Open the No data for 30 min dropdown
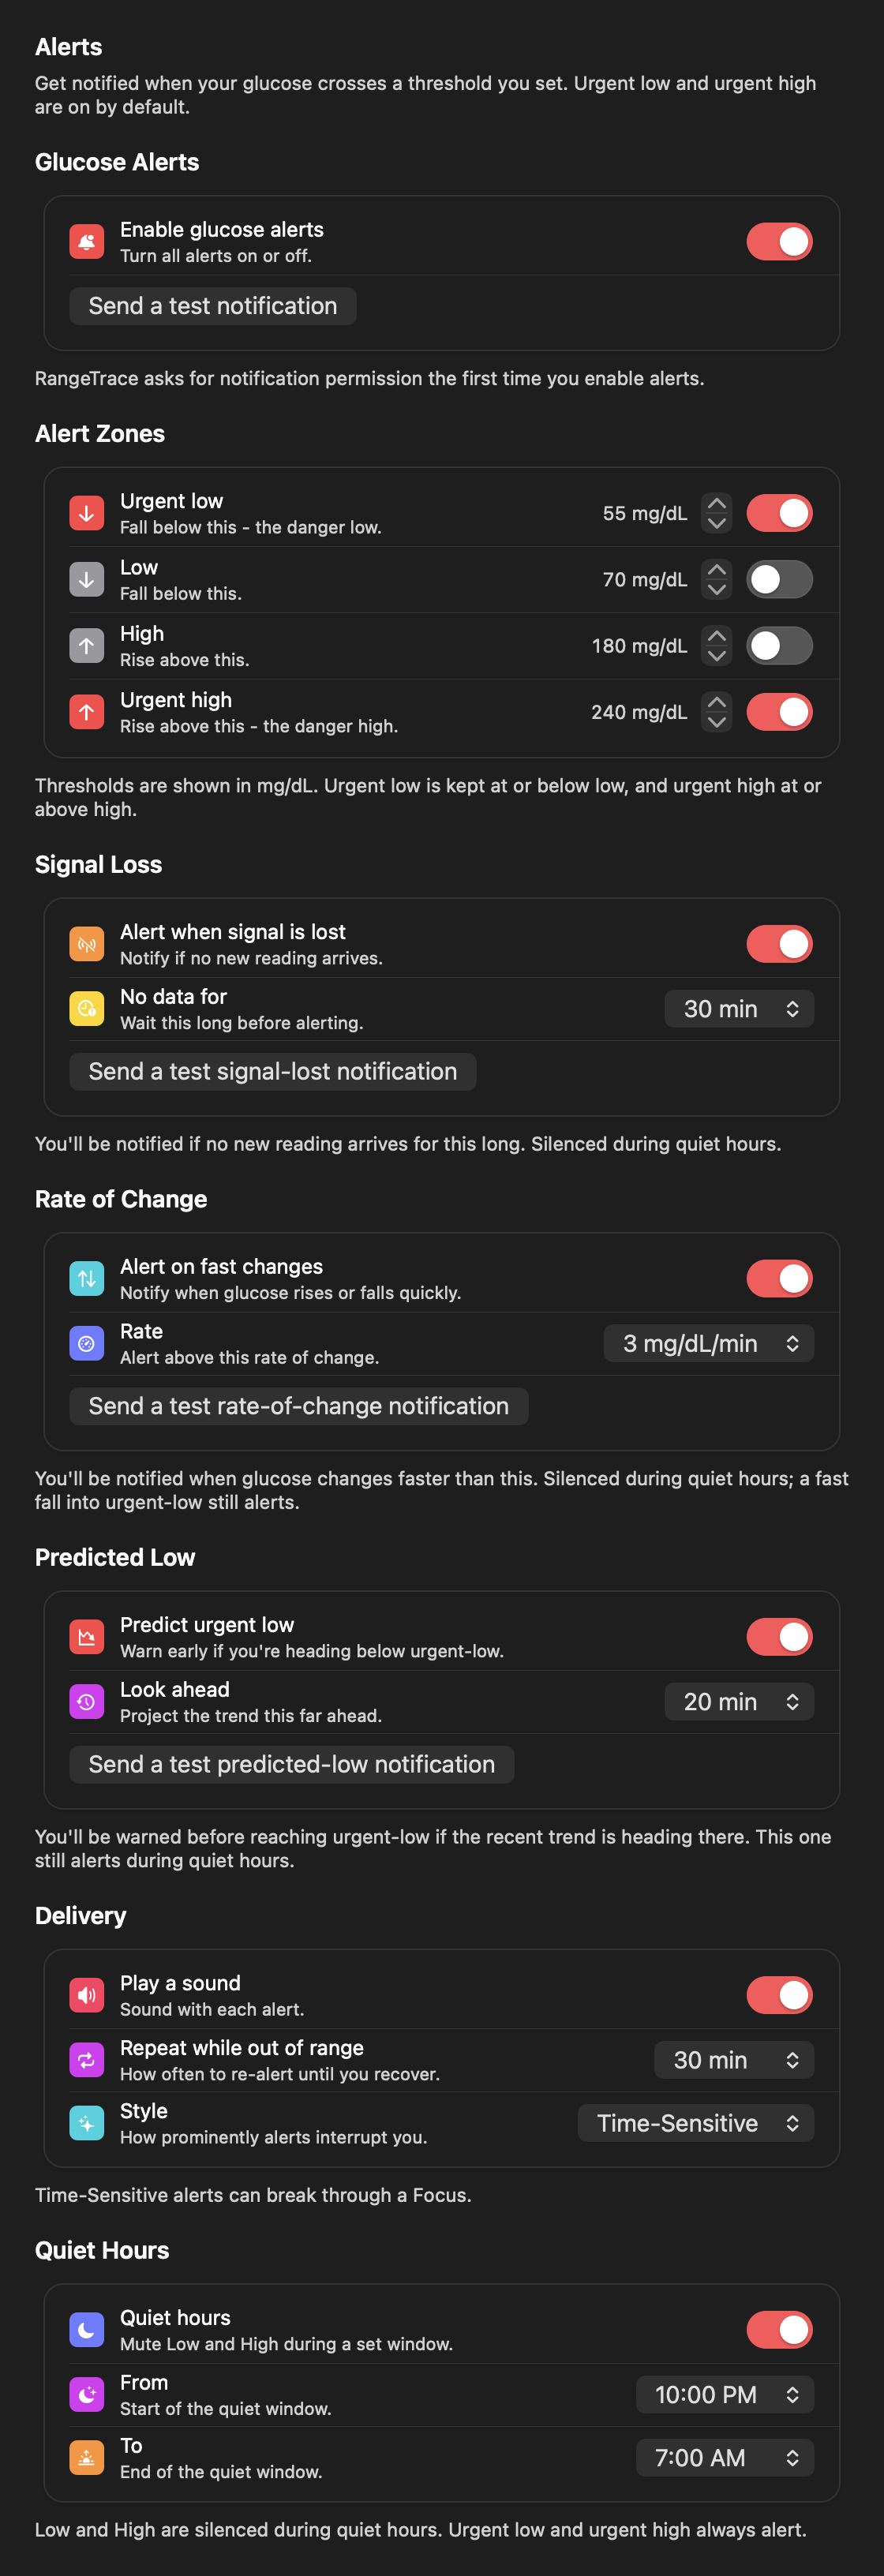Image resolution: width=884 pixels, height=2576 pixels. point(739,1009)
